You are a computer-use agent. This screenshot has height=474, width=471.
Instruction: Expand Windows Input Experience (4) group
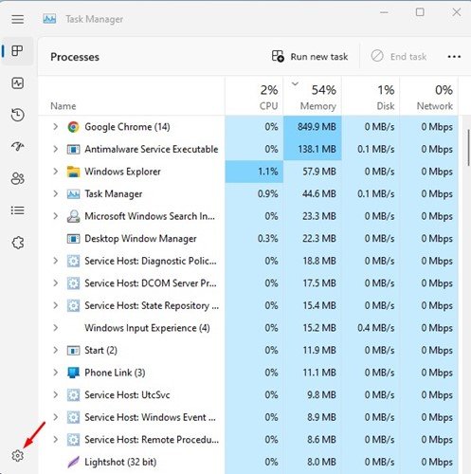(x=56, y=328)
